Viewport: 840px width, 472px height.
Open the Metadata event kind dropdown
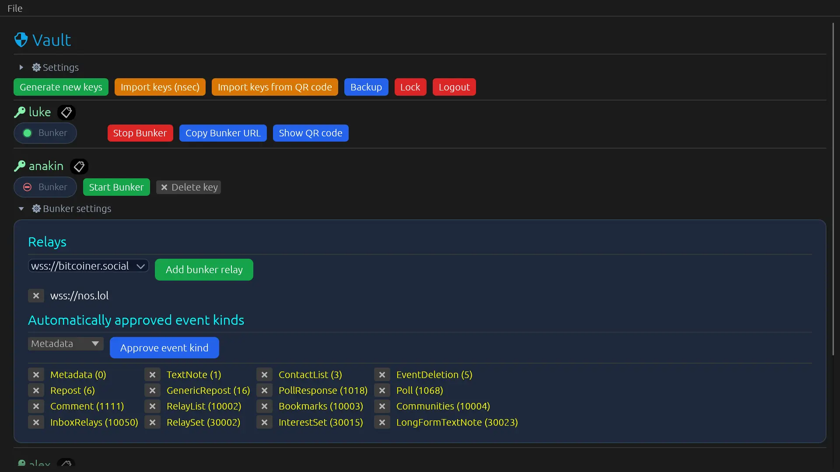click(x=66, y=344)
